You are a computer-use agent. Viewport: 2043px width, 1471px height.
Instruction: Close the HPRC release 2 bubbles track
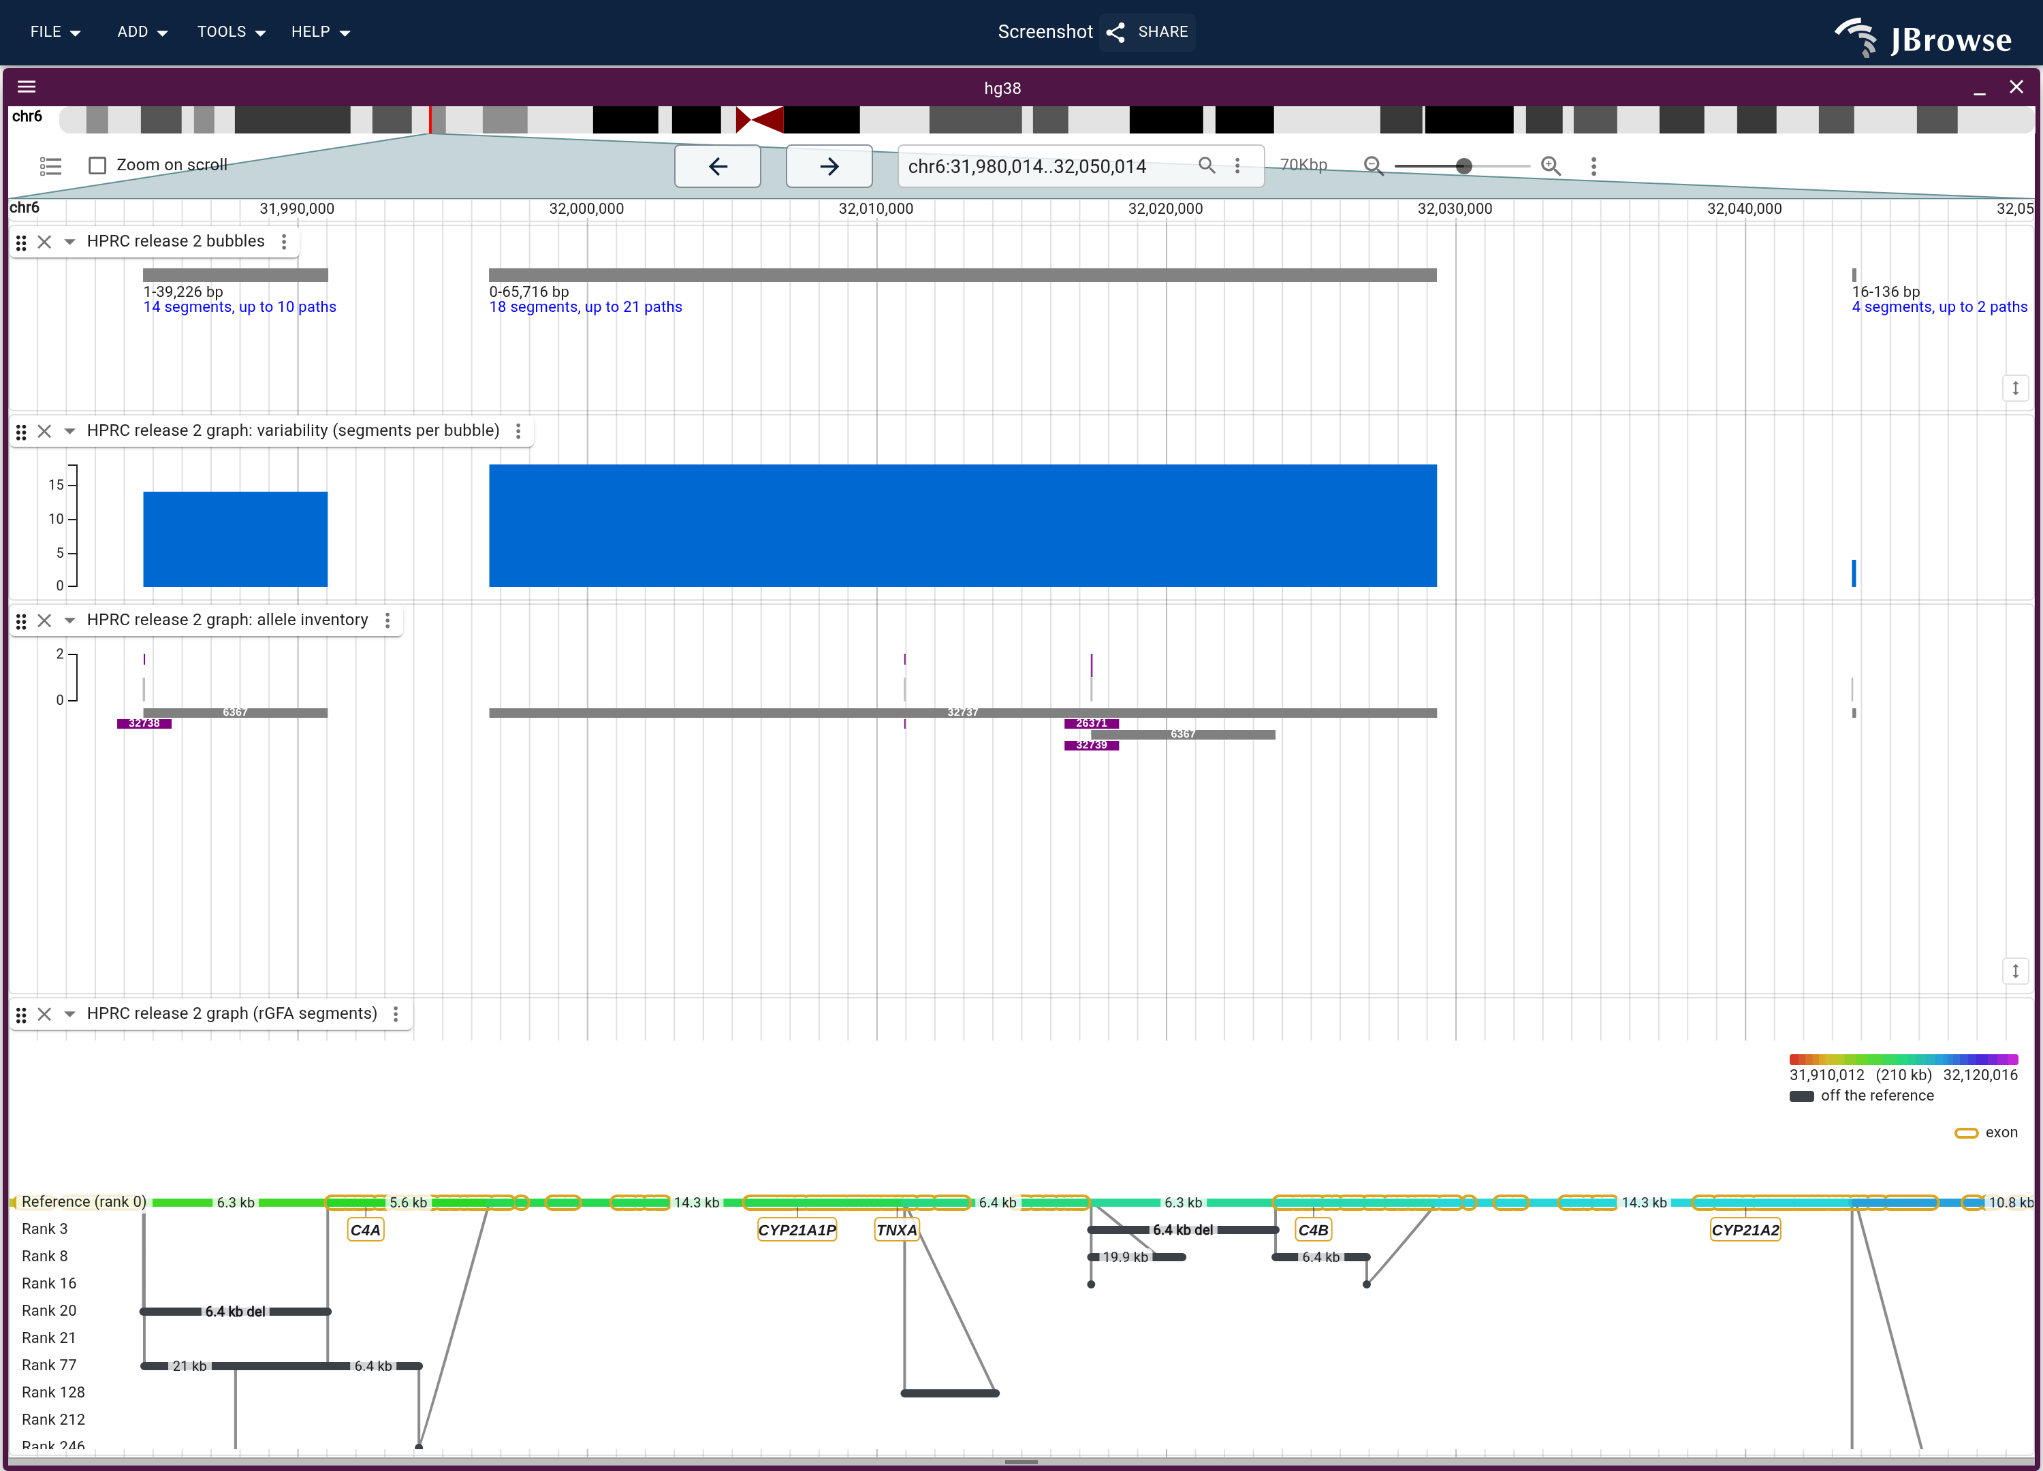click(x=44, y=241)
